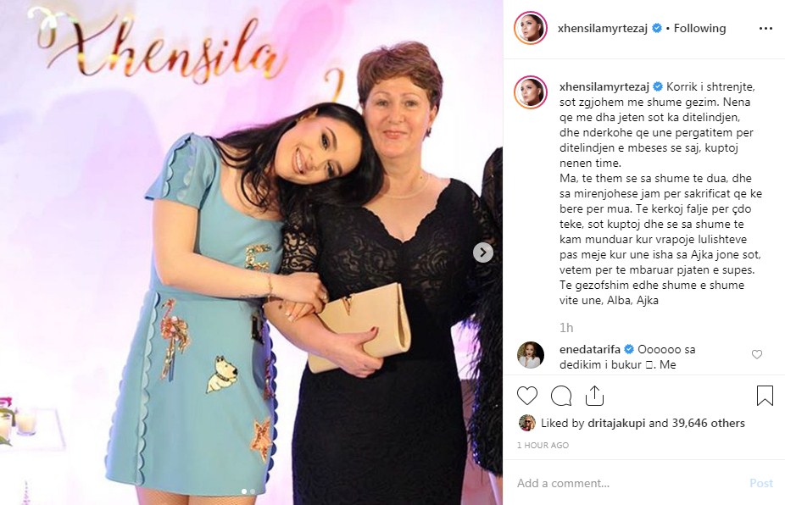Open enedatarifa's profile avatar

click(x=531, y=355)
